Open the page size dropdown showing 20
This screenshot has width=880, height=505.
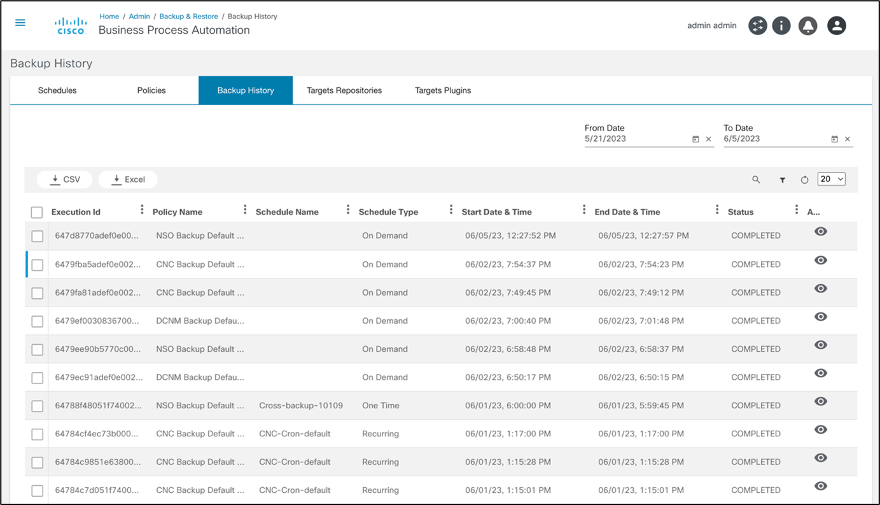tap(831, 179)
